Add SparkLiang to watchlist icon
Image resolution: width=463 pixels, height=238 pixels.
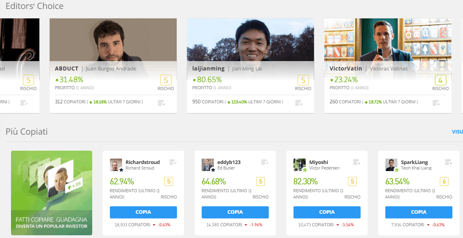pyautogui.click(x=448, y=162)
